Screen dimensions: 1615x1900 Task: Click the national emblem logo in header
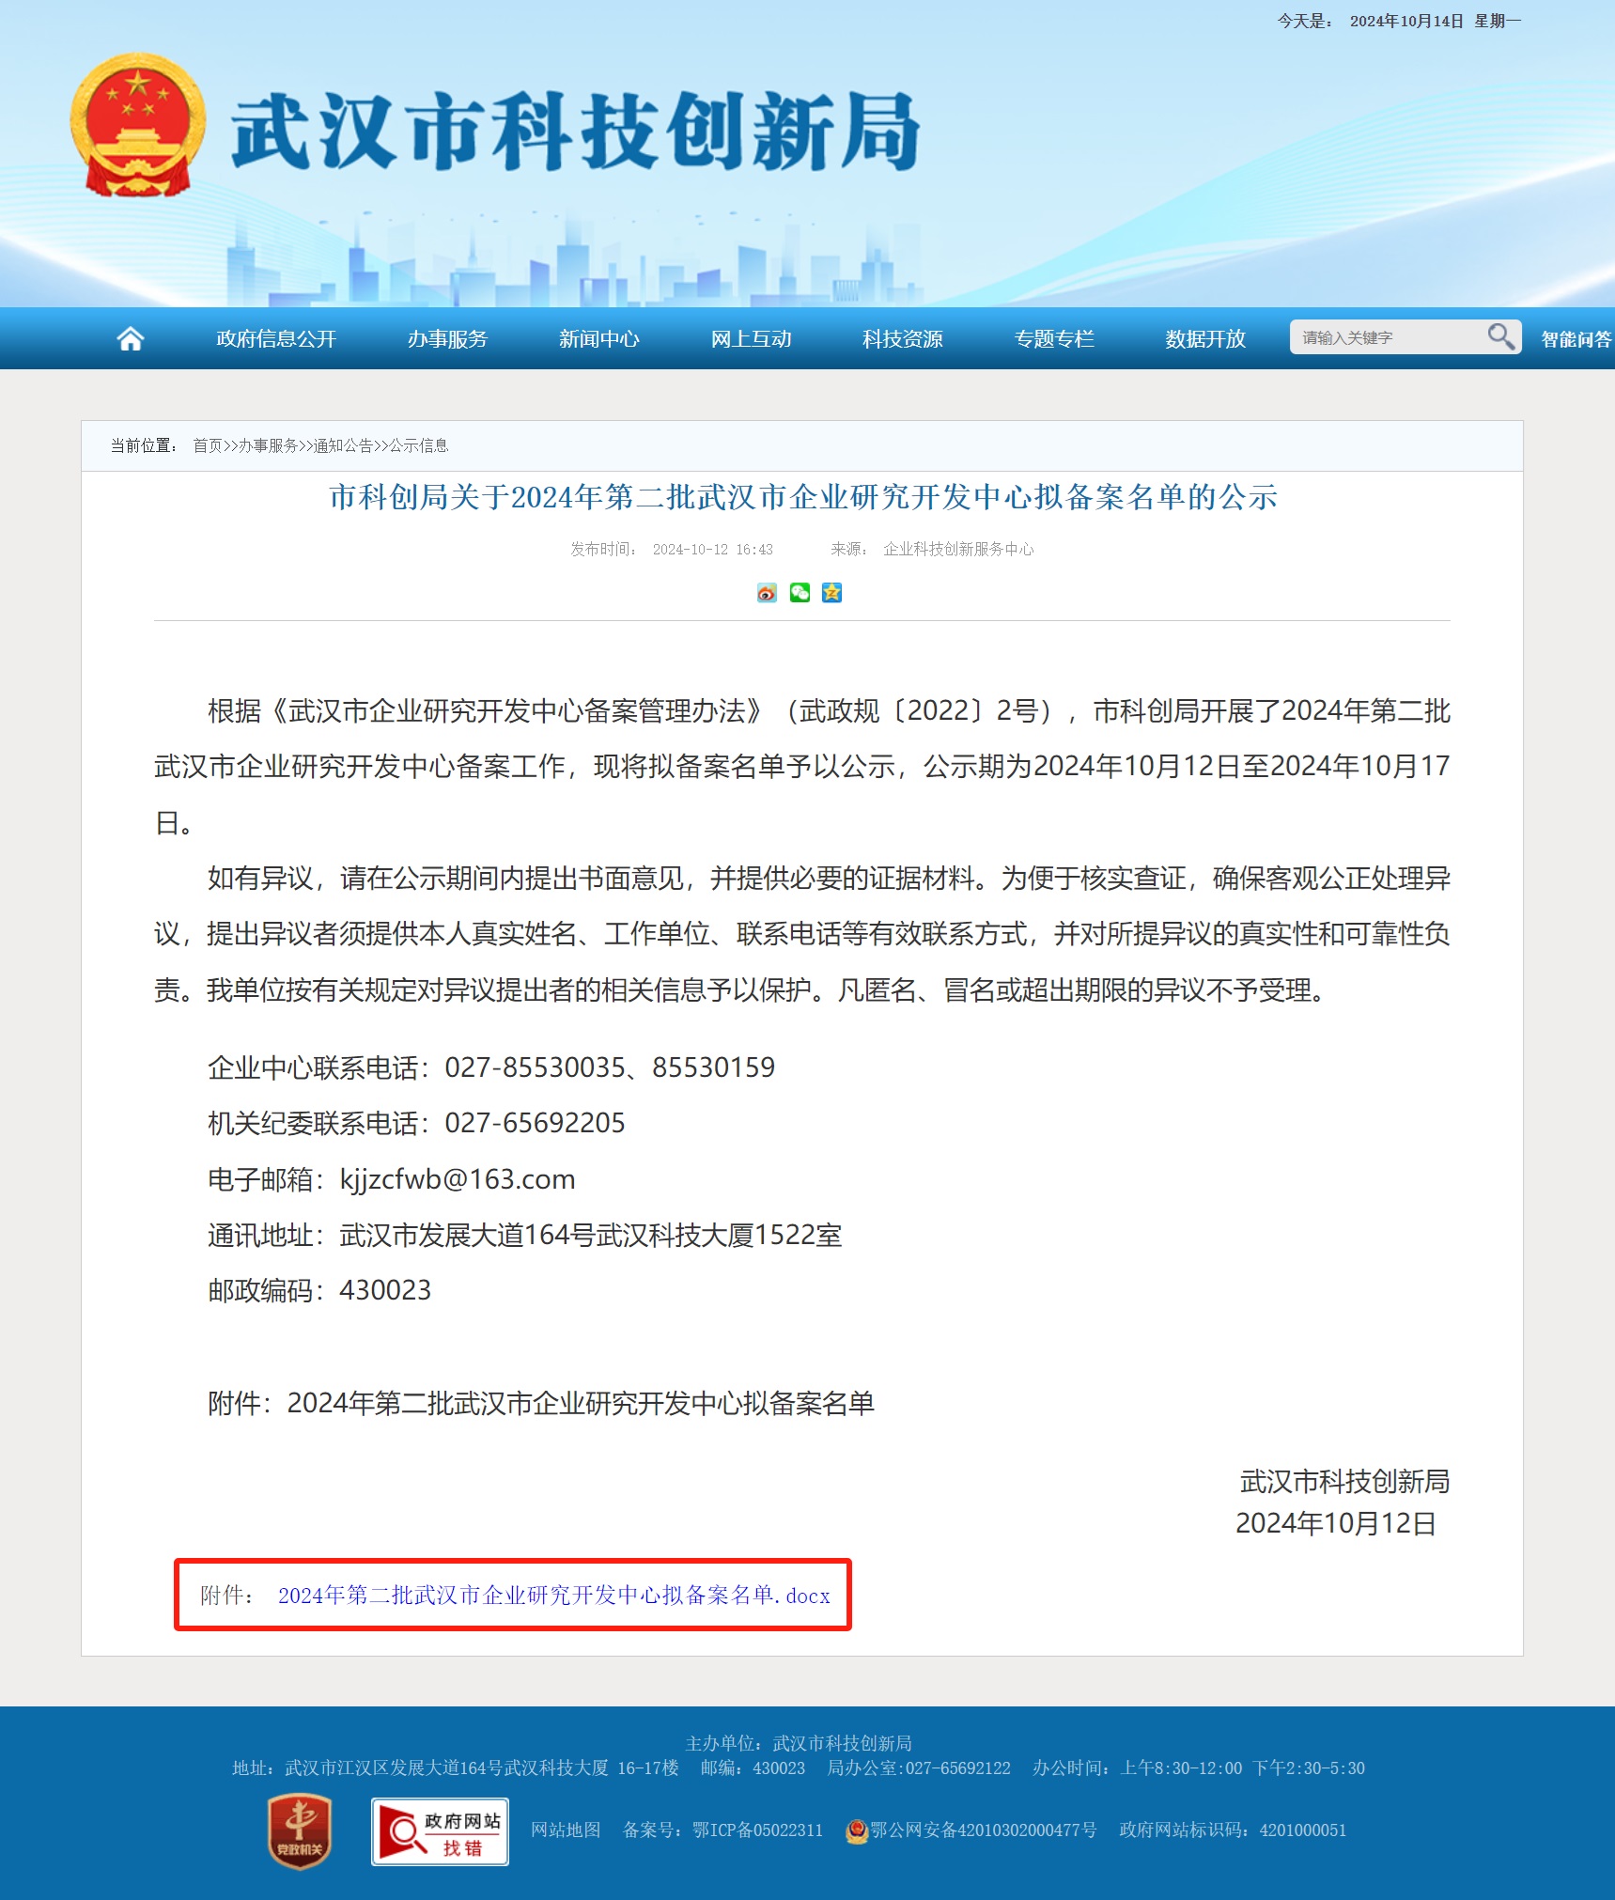138,125
